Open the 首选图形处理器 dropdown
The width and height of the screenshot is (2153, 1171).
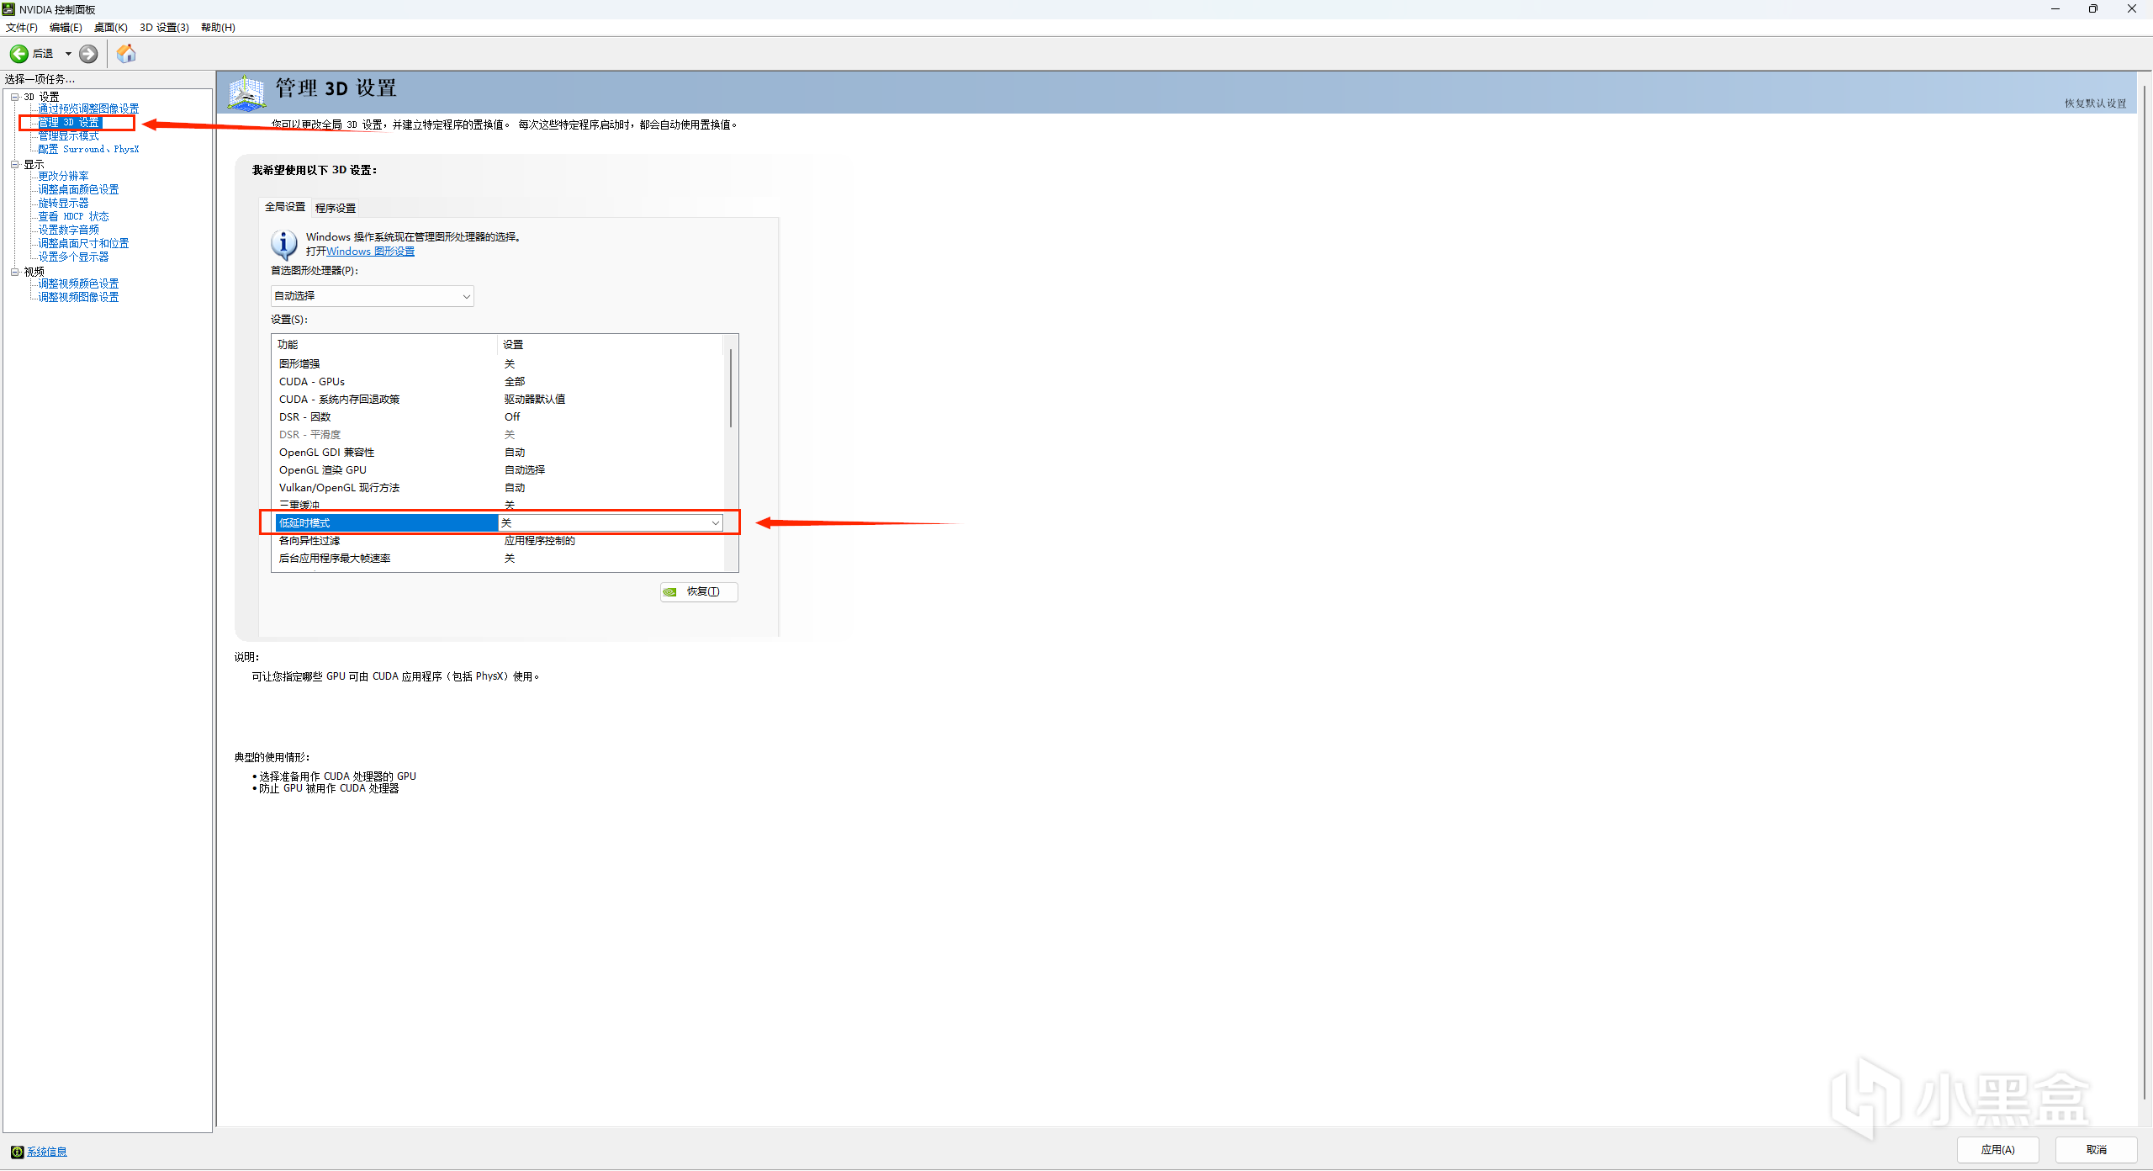(372, 296)
